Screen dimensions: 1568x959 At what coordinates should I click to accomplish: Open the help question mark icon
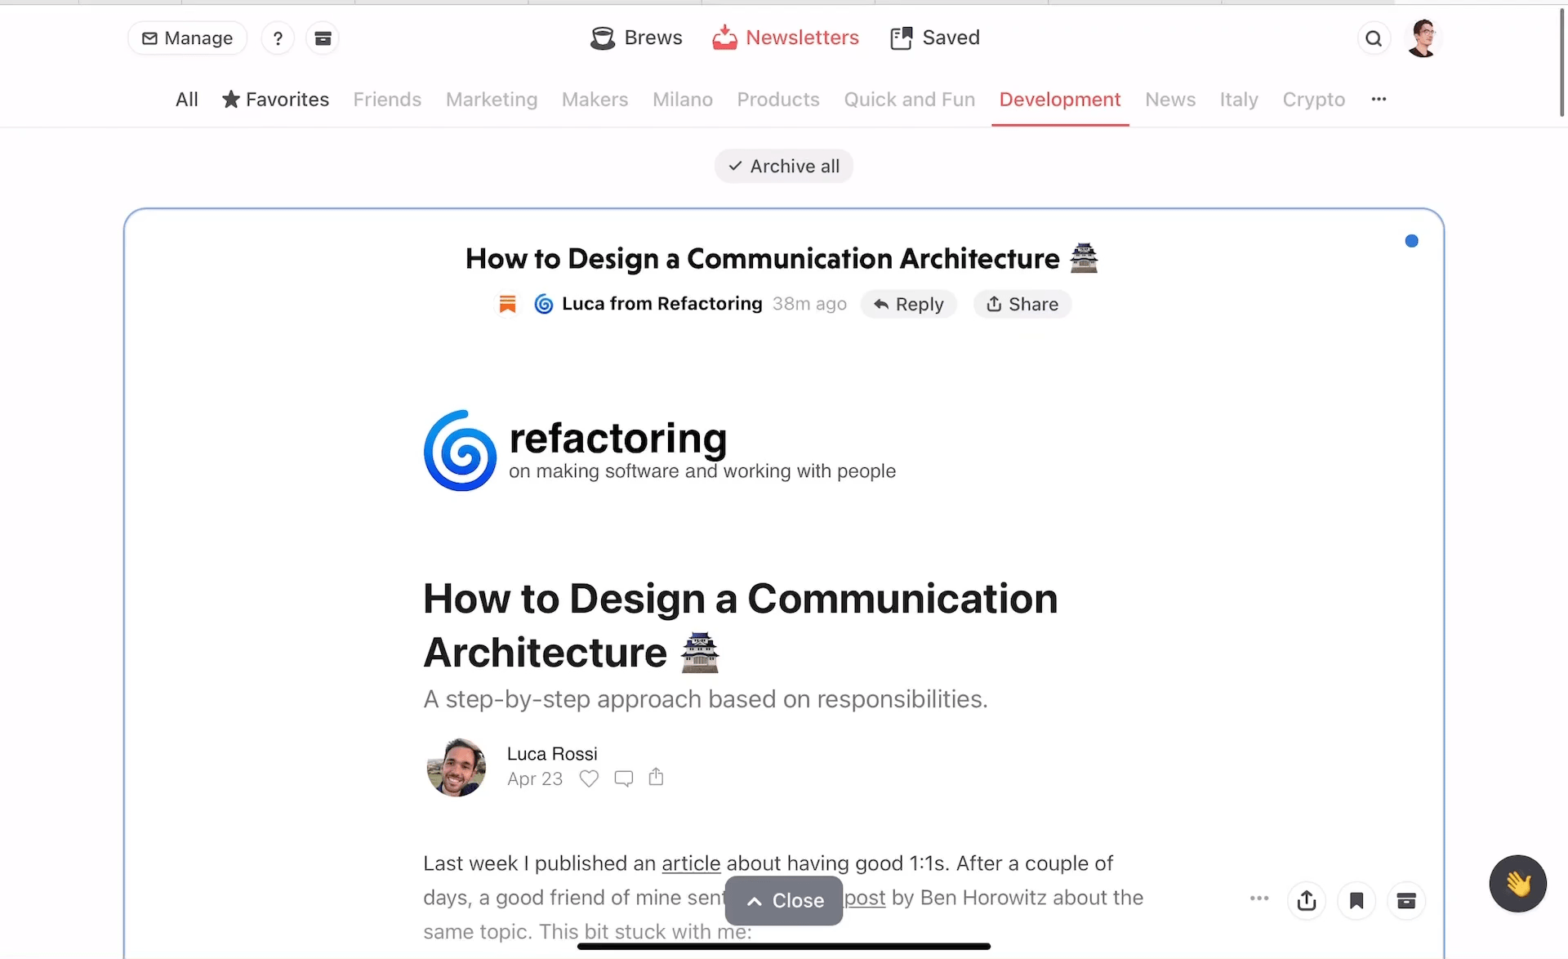[x=278, y=38]
